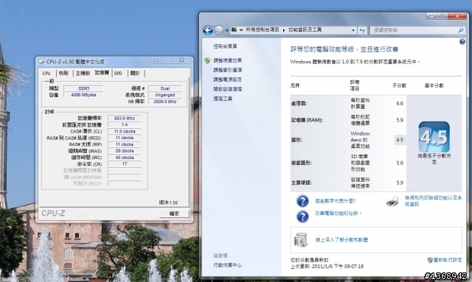The image size is (472, 282).
Task: Expand the address bar history dropdown arrow
Action: pyautogui.click(x=353, y=30)
